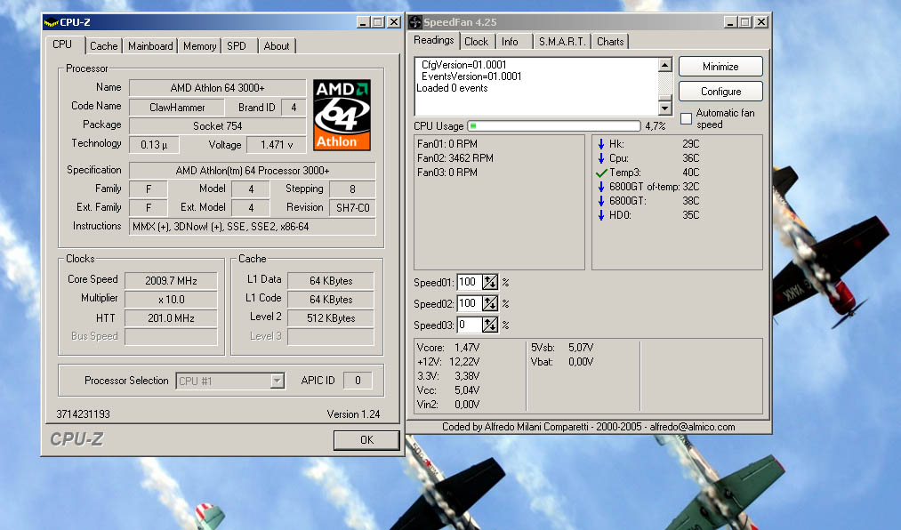Click the APIC ID field
This screenshot has width=901, height=530.
[358, 381]
